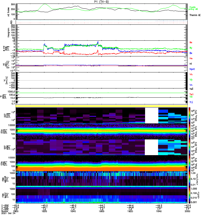Click the 'Vi [km/s]' y-axis label

pyautogui.click(x=6, y=80)
